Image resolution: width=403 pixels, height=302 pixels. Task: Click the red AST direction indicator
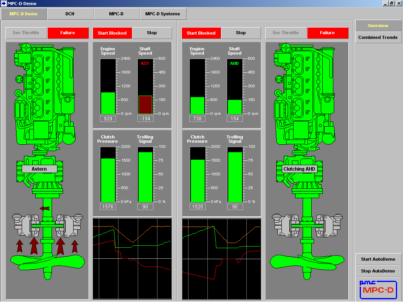[x=145, y=63]
